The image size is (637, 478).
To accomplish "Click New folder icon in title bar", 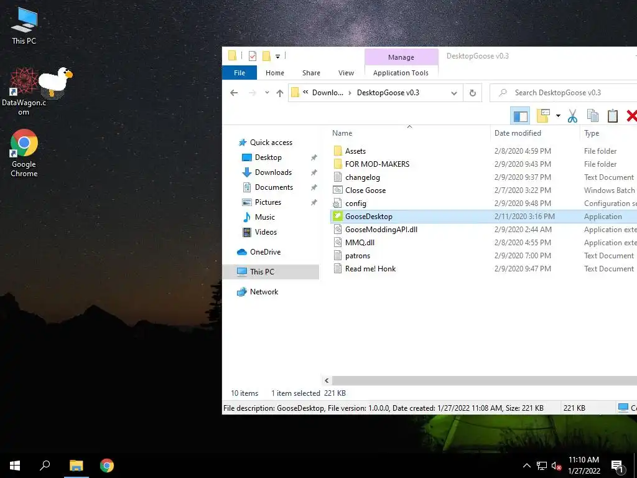I will (x=266, y=55).
